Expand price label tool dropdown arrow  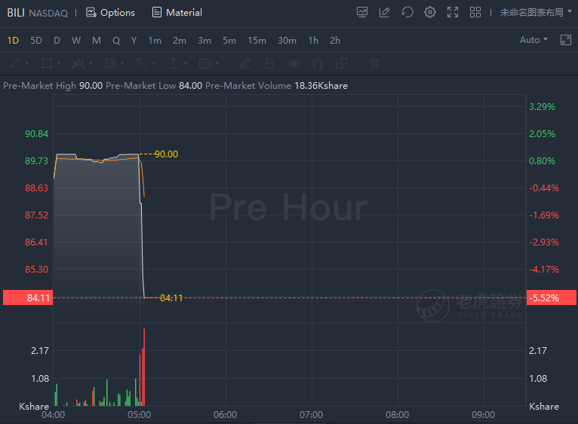point(217,63)
